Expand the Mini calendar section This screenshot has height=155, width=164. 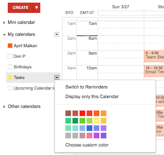pyautogui.click(x=4, y=23)
